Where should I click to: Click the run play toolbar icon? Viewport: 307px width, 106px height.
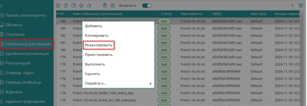pyautogui.click(x=112, y=5)
